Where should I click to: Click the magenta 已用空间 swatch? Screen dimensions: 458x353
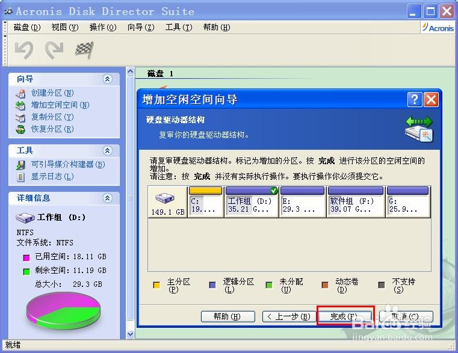point(26,257)
